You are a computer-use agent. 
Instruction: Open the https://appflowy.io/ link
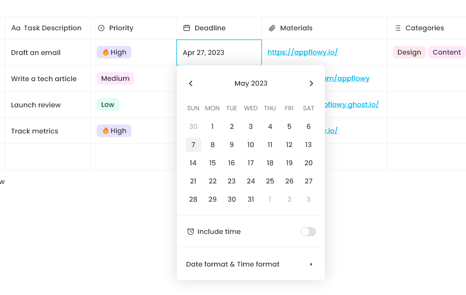click(x=303, y=52)
